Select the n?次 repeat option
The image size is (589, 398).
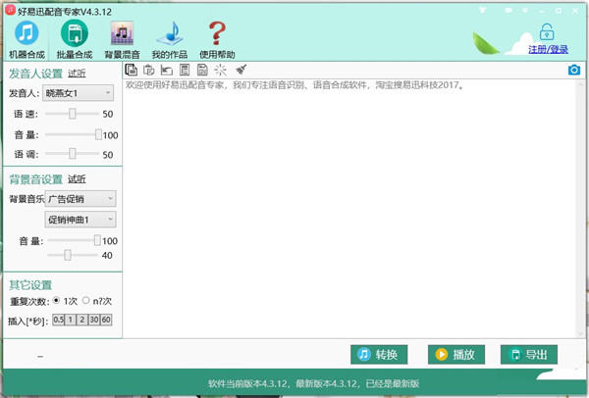coord(85,301)
